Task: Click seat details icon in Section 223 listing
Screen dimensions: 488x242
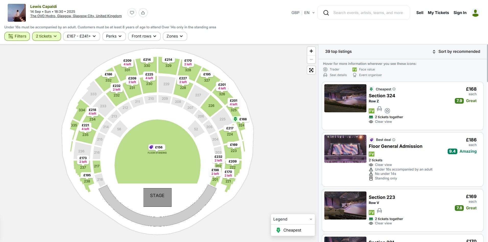Action: [379, 211]
